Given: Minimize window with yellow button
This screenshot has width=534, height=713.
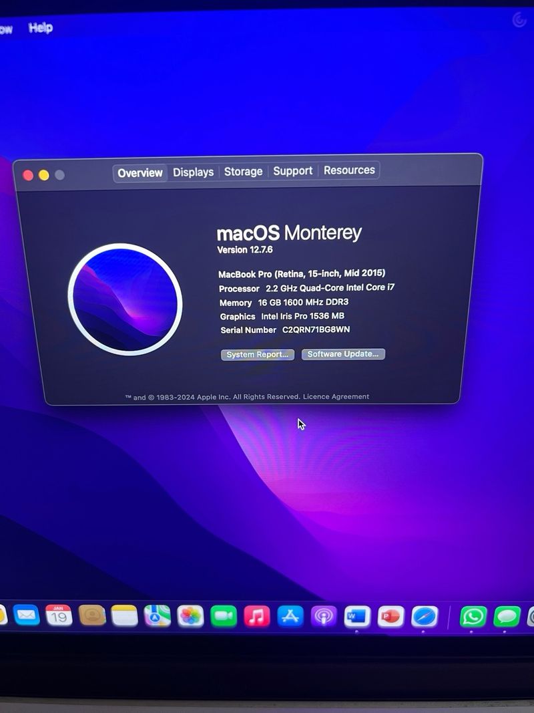Looking at the screenshot, I should pyautogui.click(x=44, y=175).
